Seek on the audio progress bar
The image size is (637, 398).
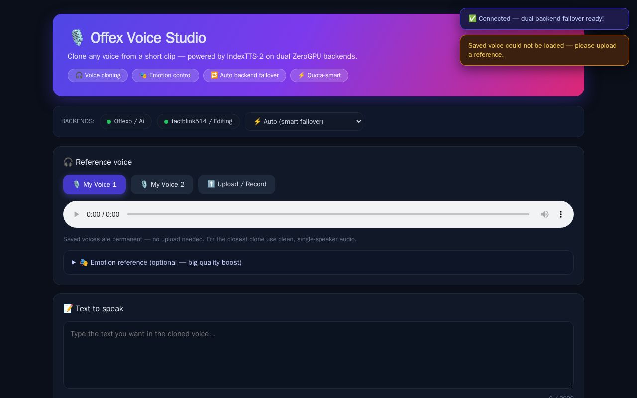tap(328, 214)
